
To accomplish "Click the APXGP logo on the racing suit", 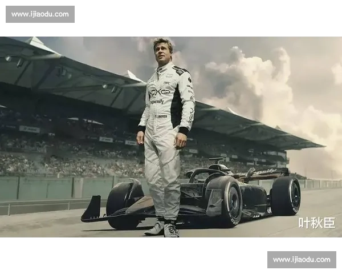I will 160,92.
